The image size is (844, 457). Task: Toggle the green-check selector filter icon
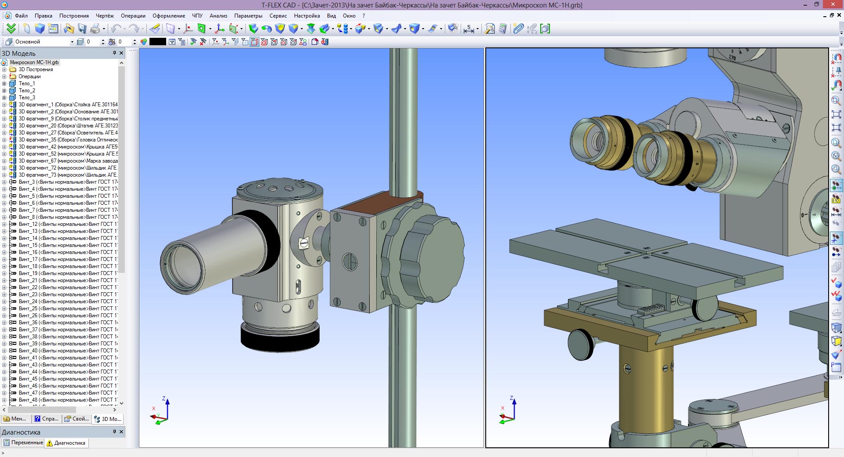coord(193,42)
